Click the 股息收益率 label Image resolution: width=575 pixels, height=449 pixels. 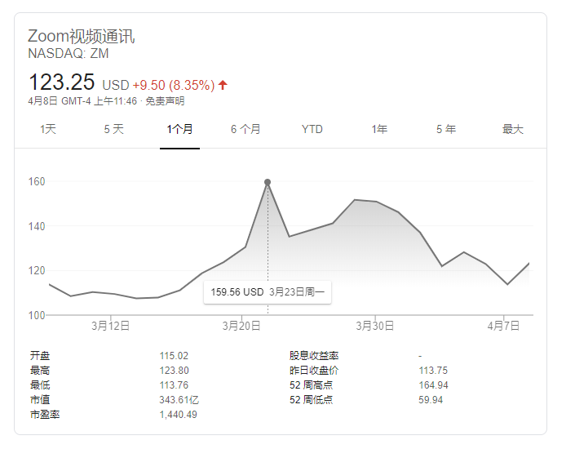[314, 356]
